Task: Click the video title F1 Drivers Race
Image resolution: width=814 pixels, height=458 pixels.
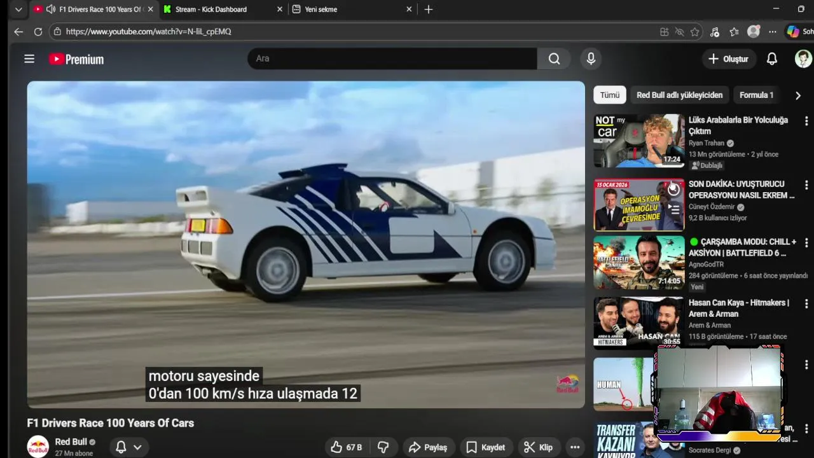Action: pyautogui.click(x=110, y=423)
